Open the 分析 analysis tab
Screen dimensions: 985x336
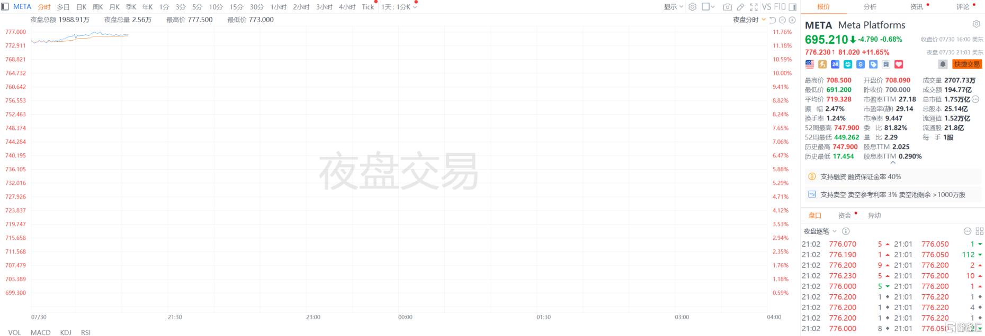870,7
